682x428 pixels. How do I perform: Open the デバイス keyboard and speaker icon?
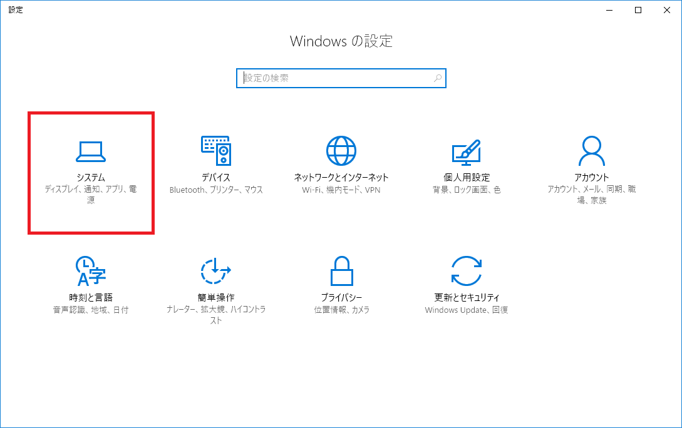[215, 151]
